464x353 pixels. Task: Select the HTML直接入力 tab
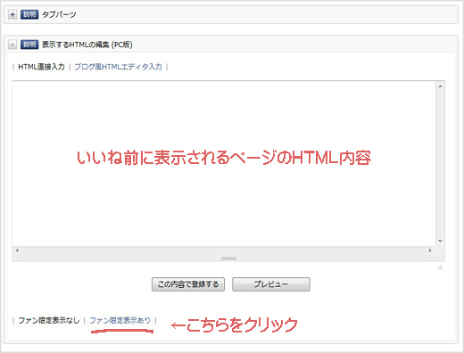41,67
